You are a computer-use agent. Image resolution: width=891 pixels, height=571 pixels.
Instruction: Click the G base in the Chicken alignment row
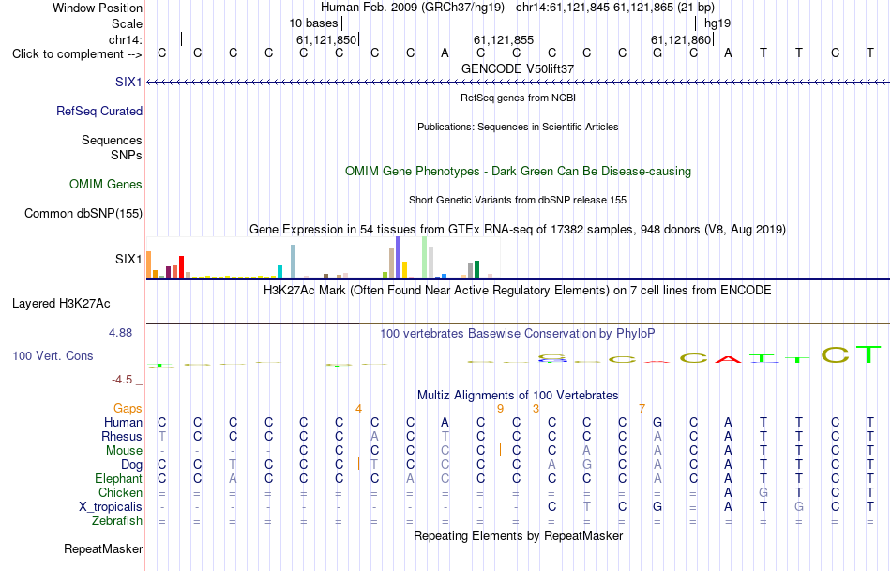763,492
